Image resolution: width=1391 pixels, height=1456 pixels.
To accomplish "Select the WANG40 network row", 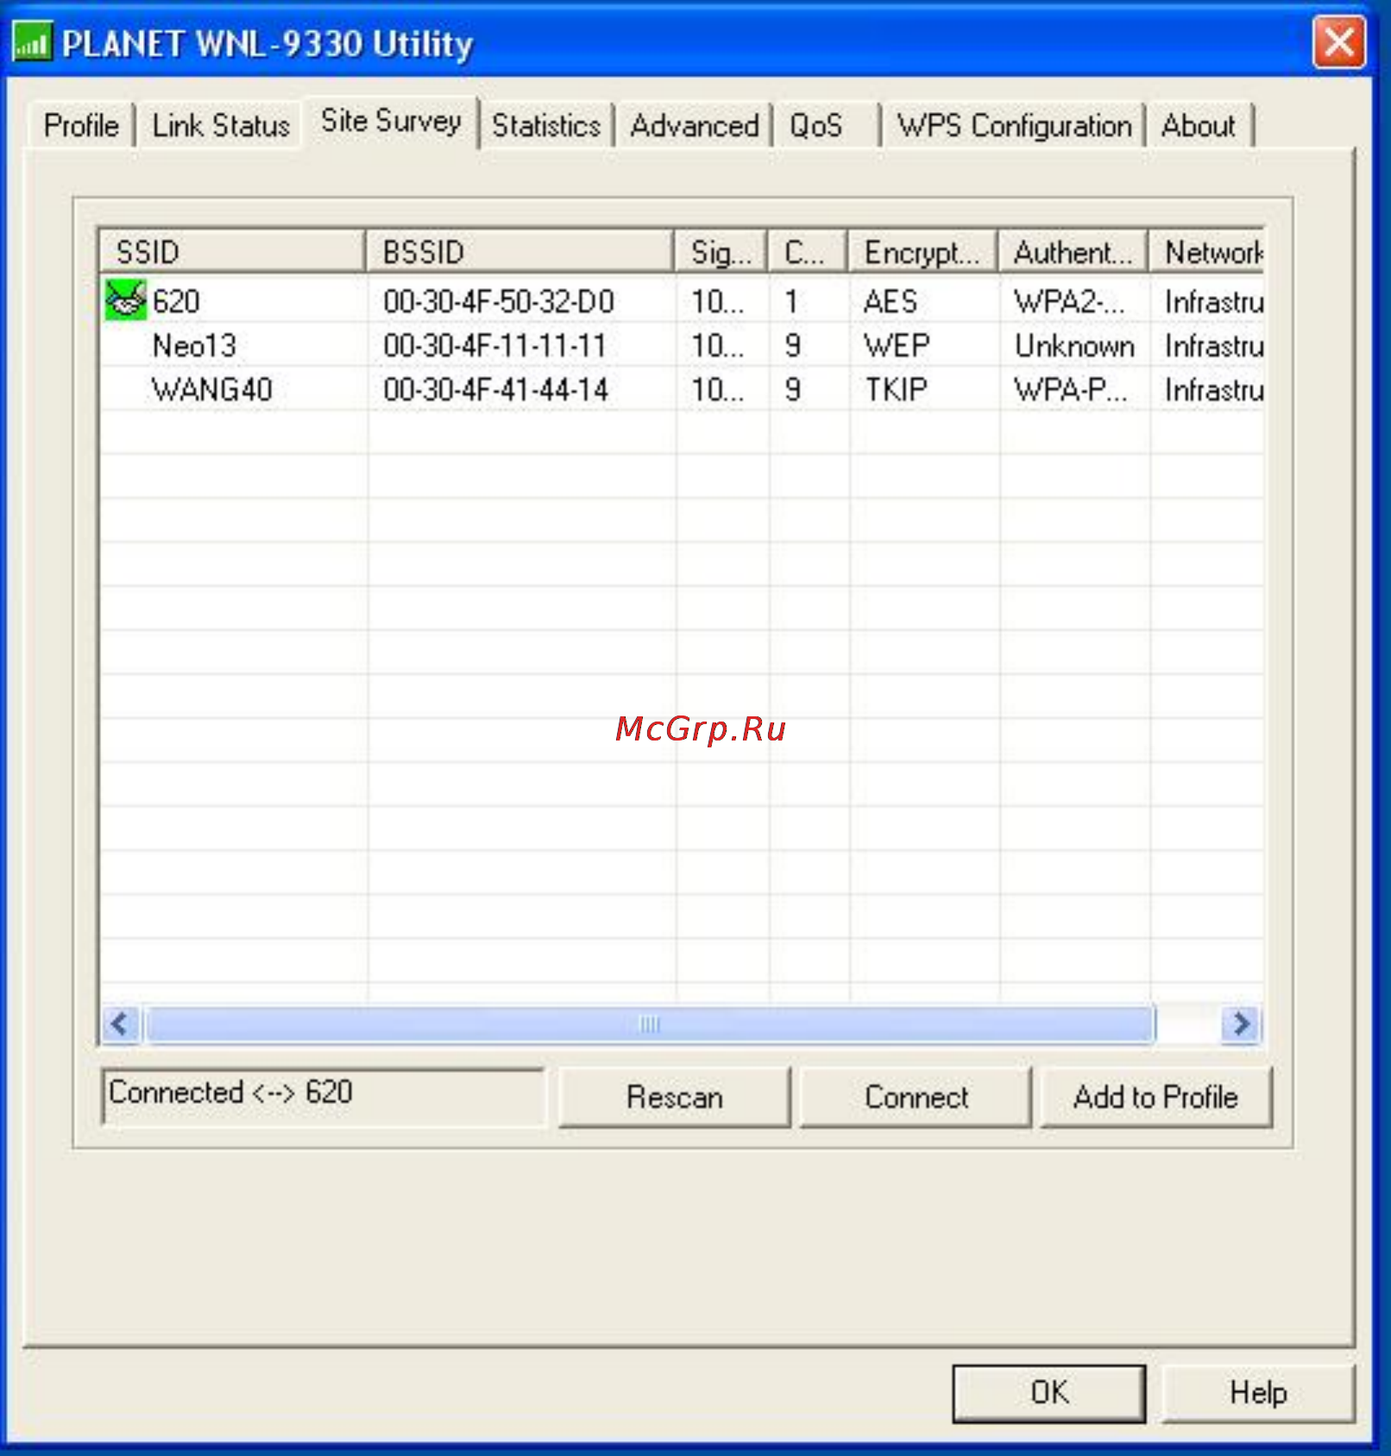I will click(682, 389).
